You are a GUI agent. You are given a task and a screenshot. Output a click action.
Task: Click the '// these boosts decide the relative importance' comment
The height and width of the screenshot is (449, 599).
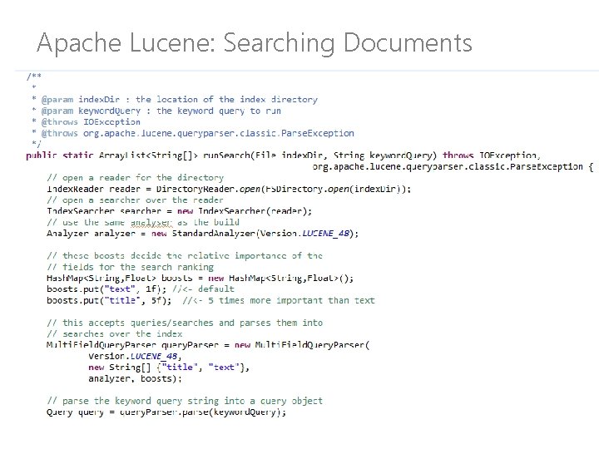pyautogui.click(x=185, y=256)
